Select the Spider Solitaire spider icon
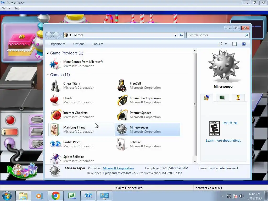 [56, 158]
